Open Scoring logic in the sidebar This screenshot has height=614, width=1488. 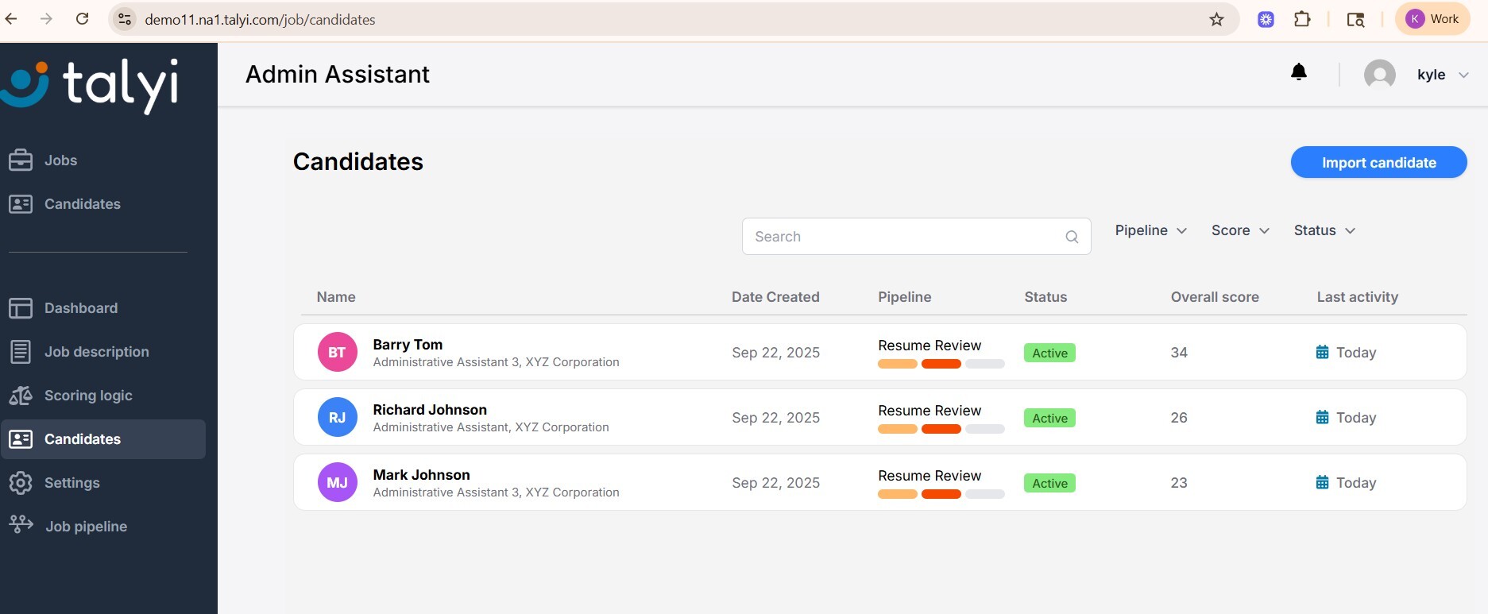tap(87, 396)
